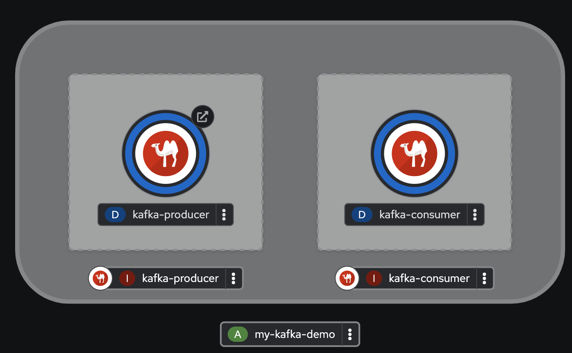Screen dimensions: 572x353
Task: Click the red I badge on kafka-consumer integration
Action: [374, 278]
